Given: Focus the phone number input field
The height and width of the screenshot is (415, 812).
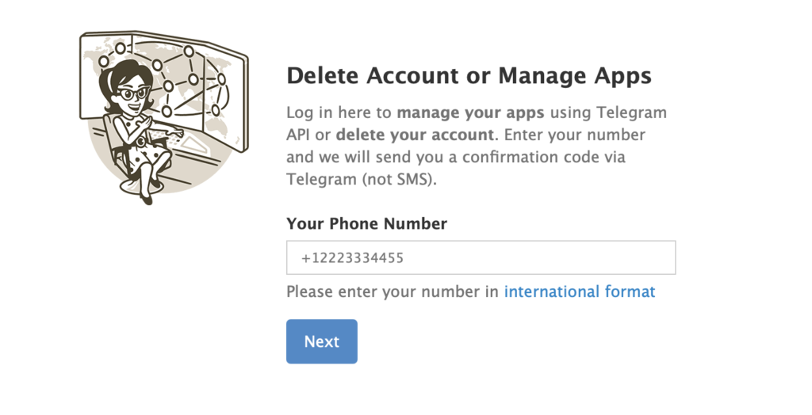Looking at the screenshot, I should coord(481,257).
